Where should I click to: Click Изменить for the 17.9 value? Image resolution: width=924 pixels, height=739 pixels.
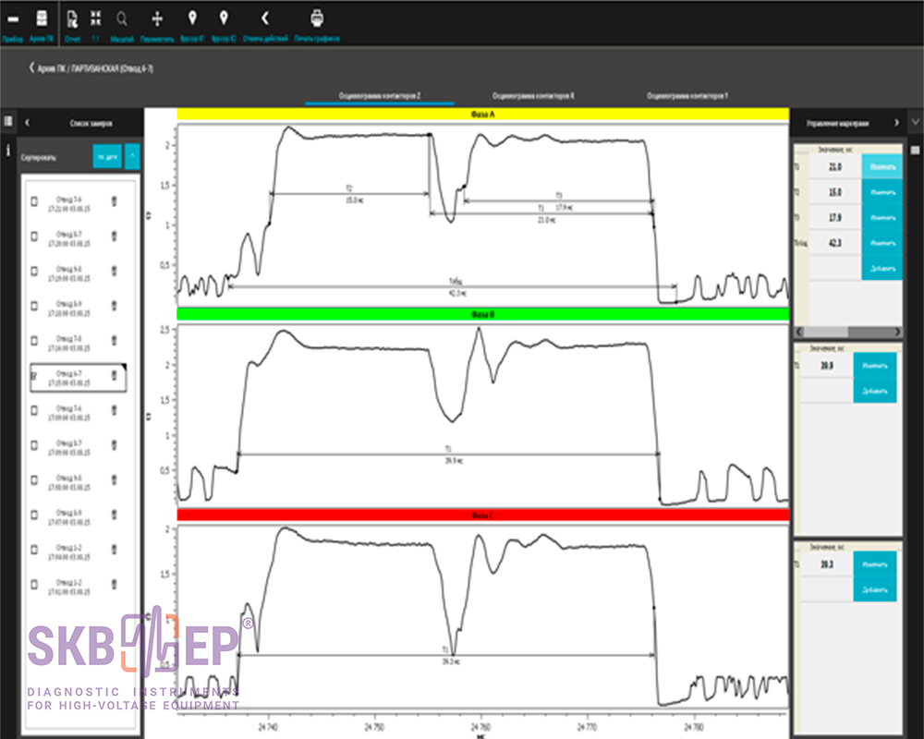click(882, 217)
